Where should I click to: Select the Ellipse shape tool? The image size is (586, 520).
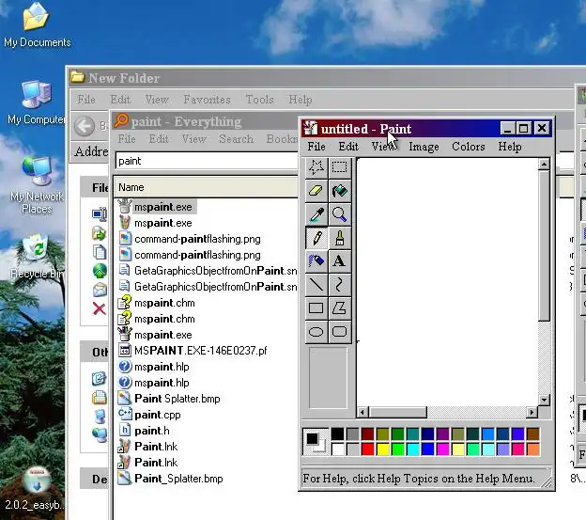(x=316, y=332)
